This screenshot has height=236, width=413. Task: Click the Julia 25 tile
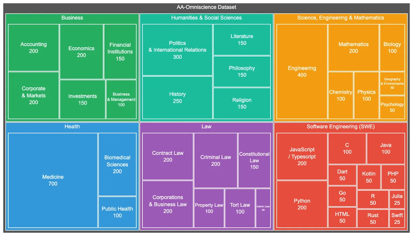coord(397,200)
